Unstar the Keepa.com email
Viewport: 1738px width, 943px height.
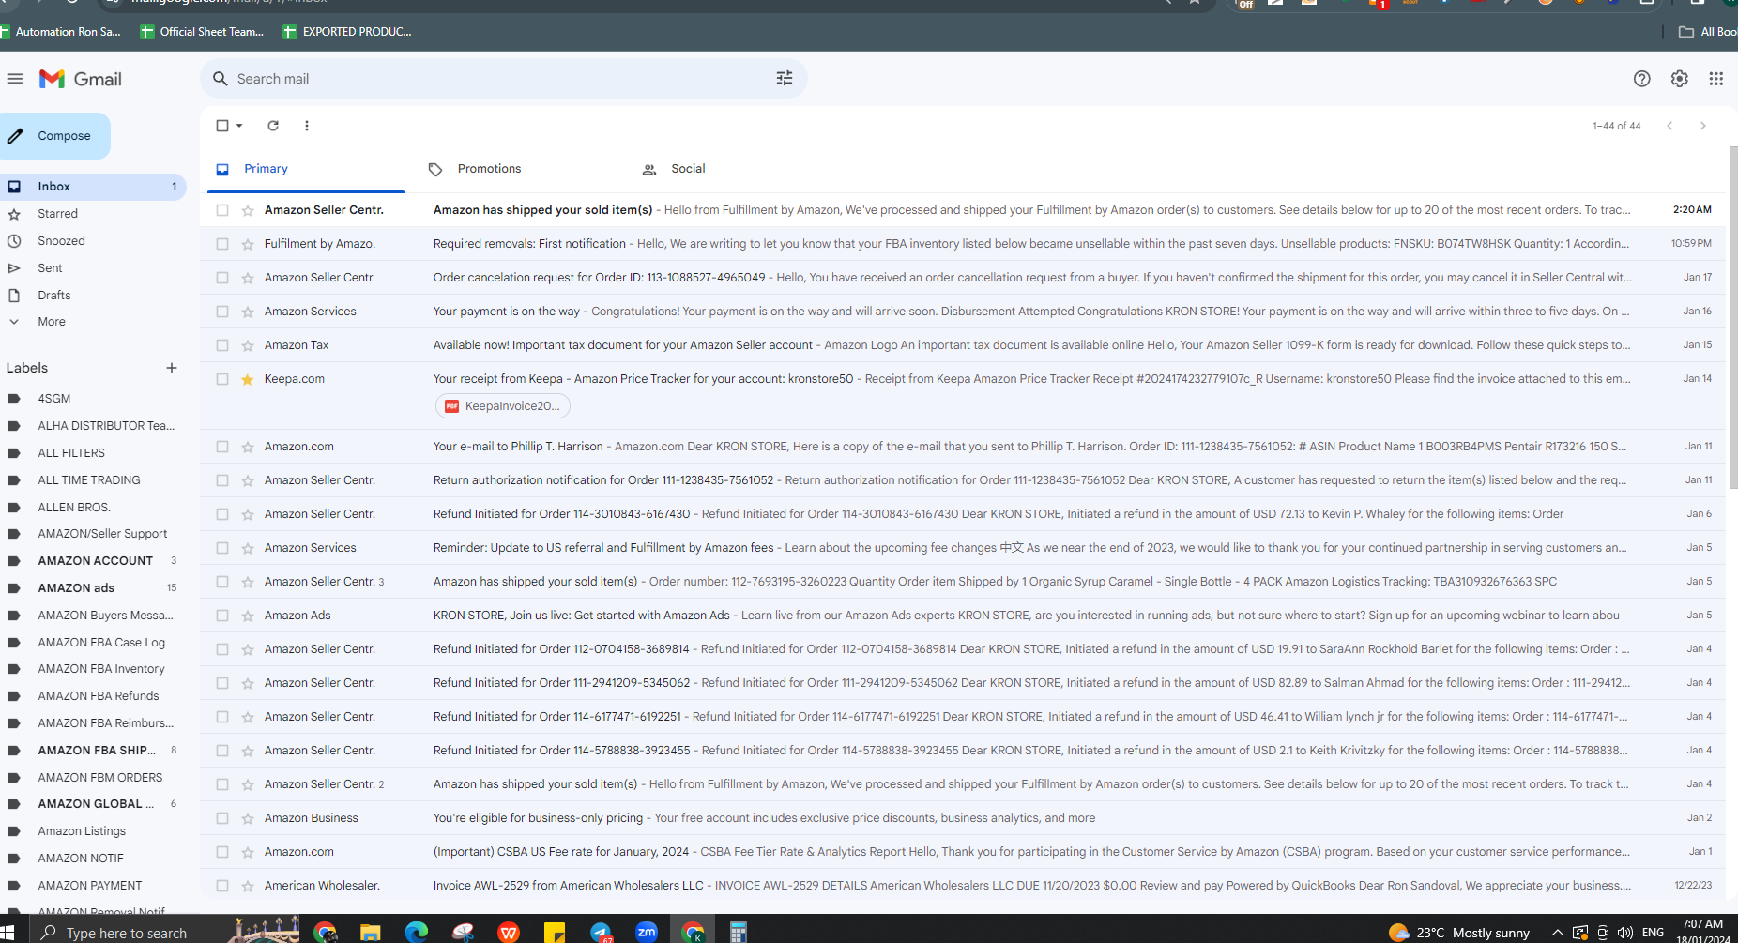[x=248, y=379]
